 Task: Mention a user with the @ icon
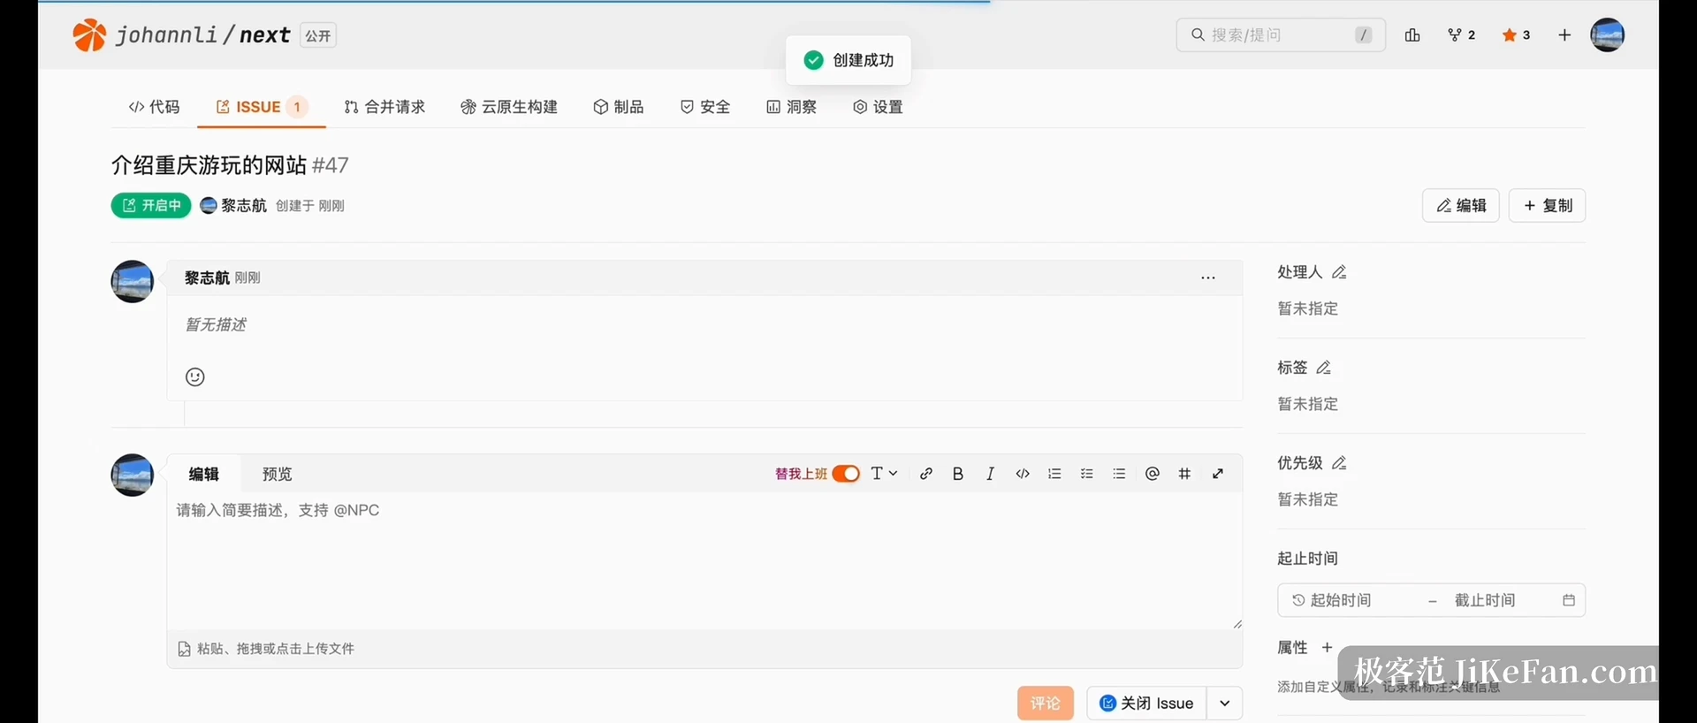[1153, 474]
